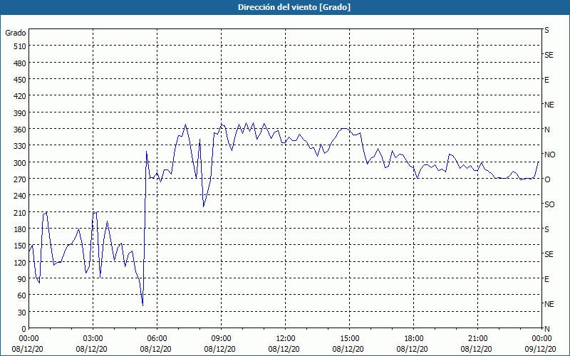570x356 pixels.
Task: Click the 00:00 label above date 09/12/20
Action: pyautogui.click(x=541, y=339)
